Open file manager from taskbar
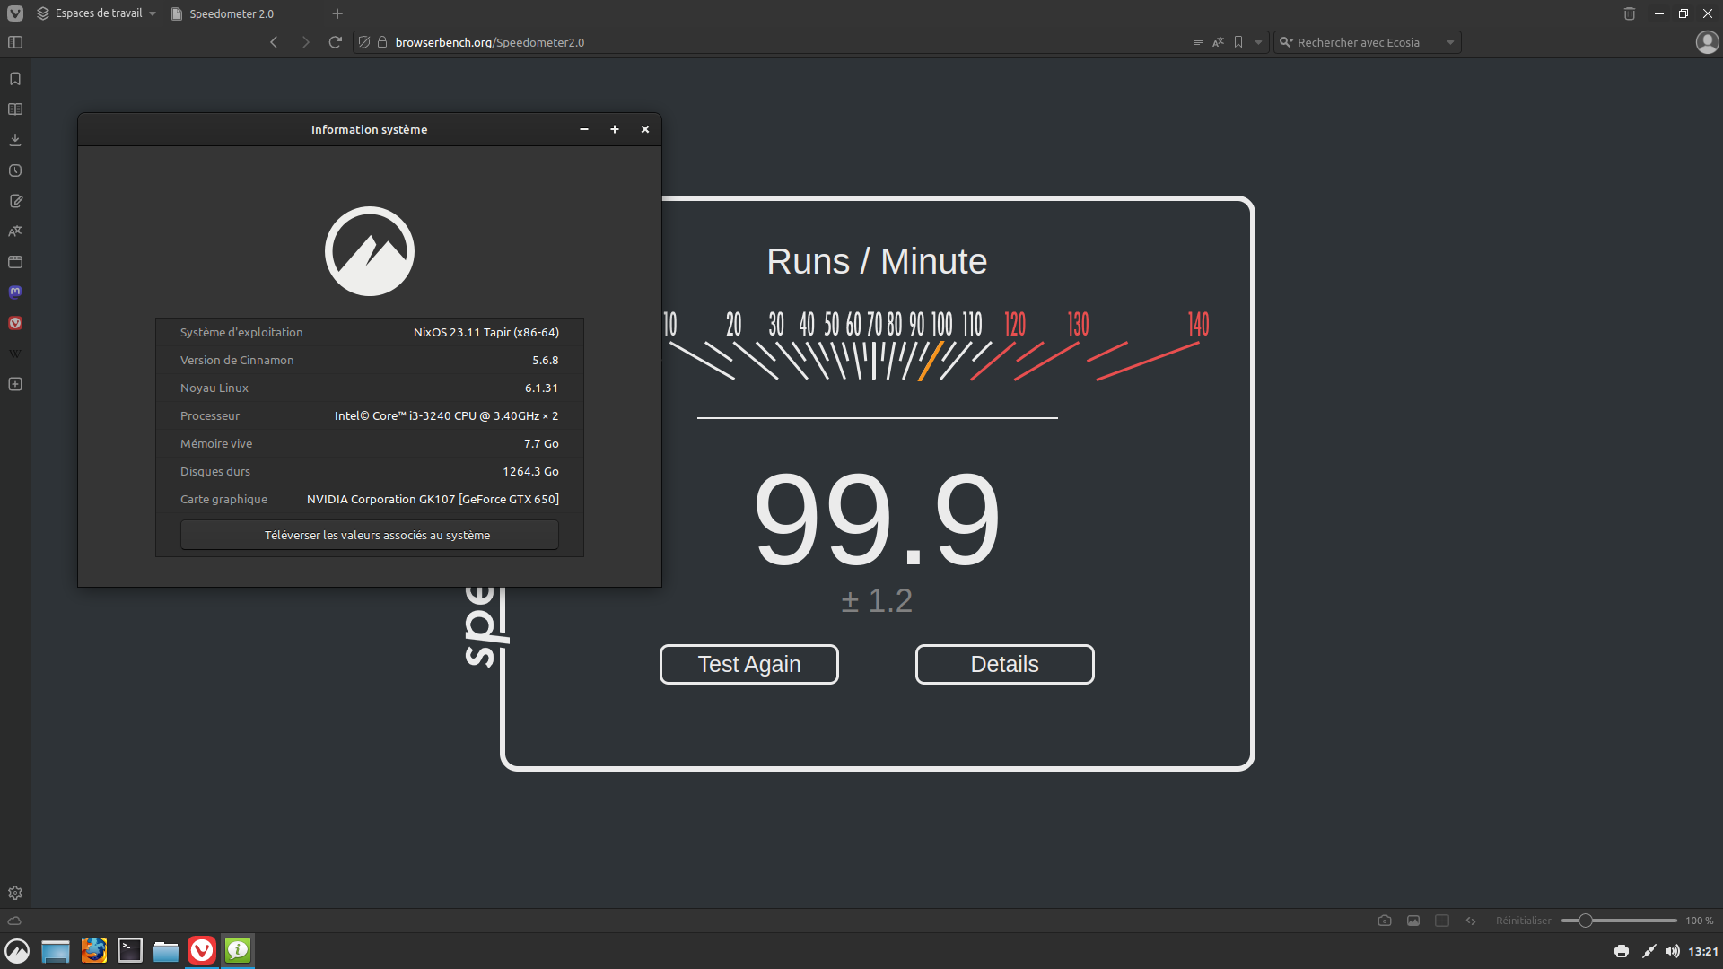Screen dimensions: 1723x969 166,951
